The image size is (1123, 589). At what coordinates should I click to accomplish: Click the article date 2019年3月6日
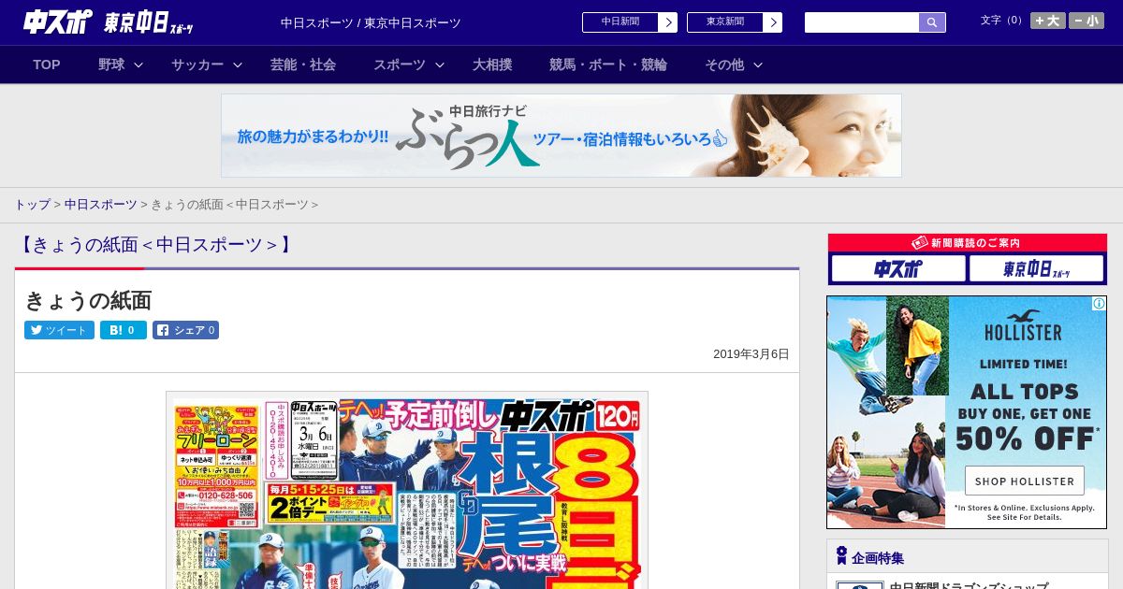pyautogui.click(x=751, y=354)
